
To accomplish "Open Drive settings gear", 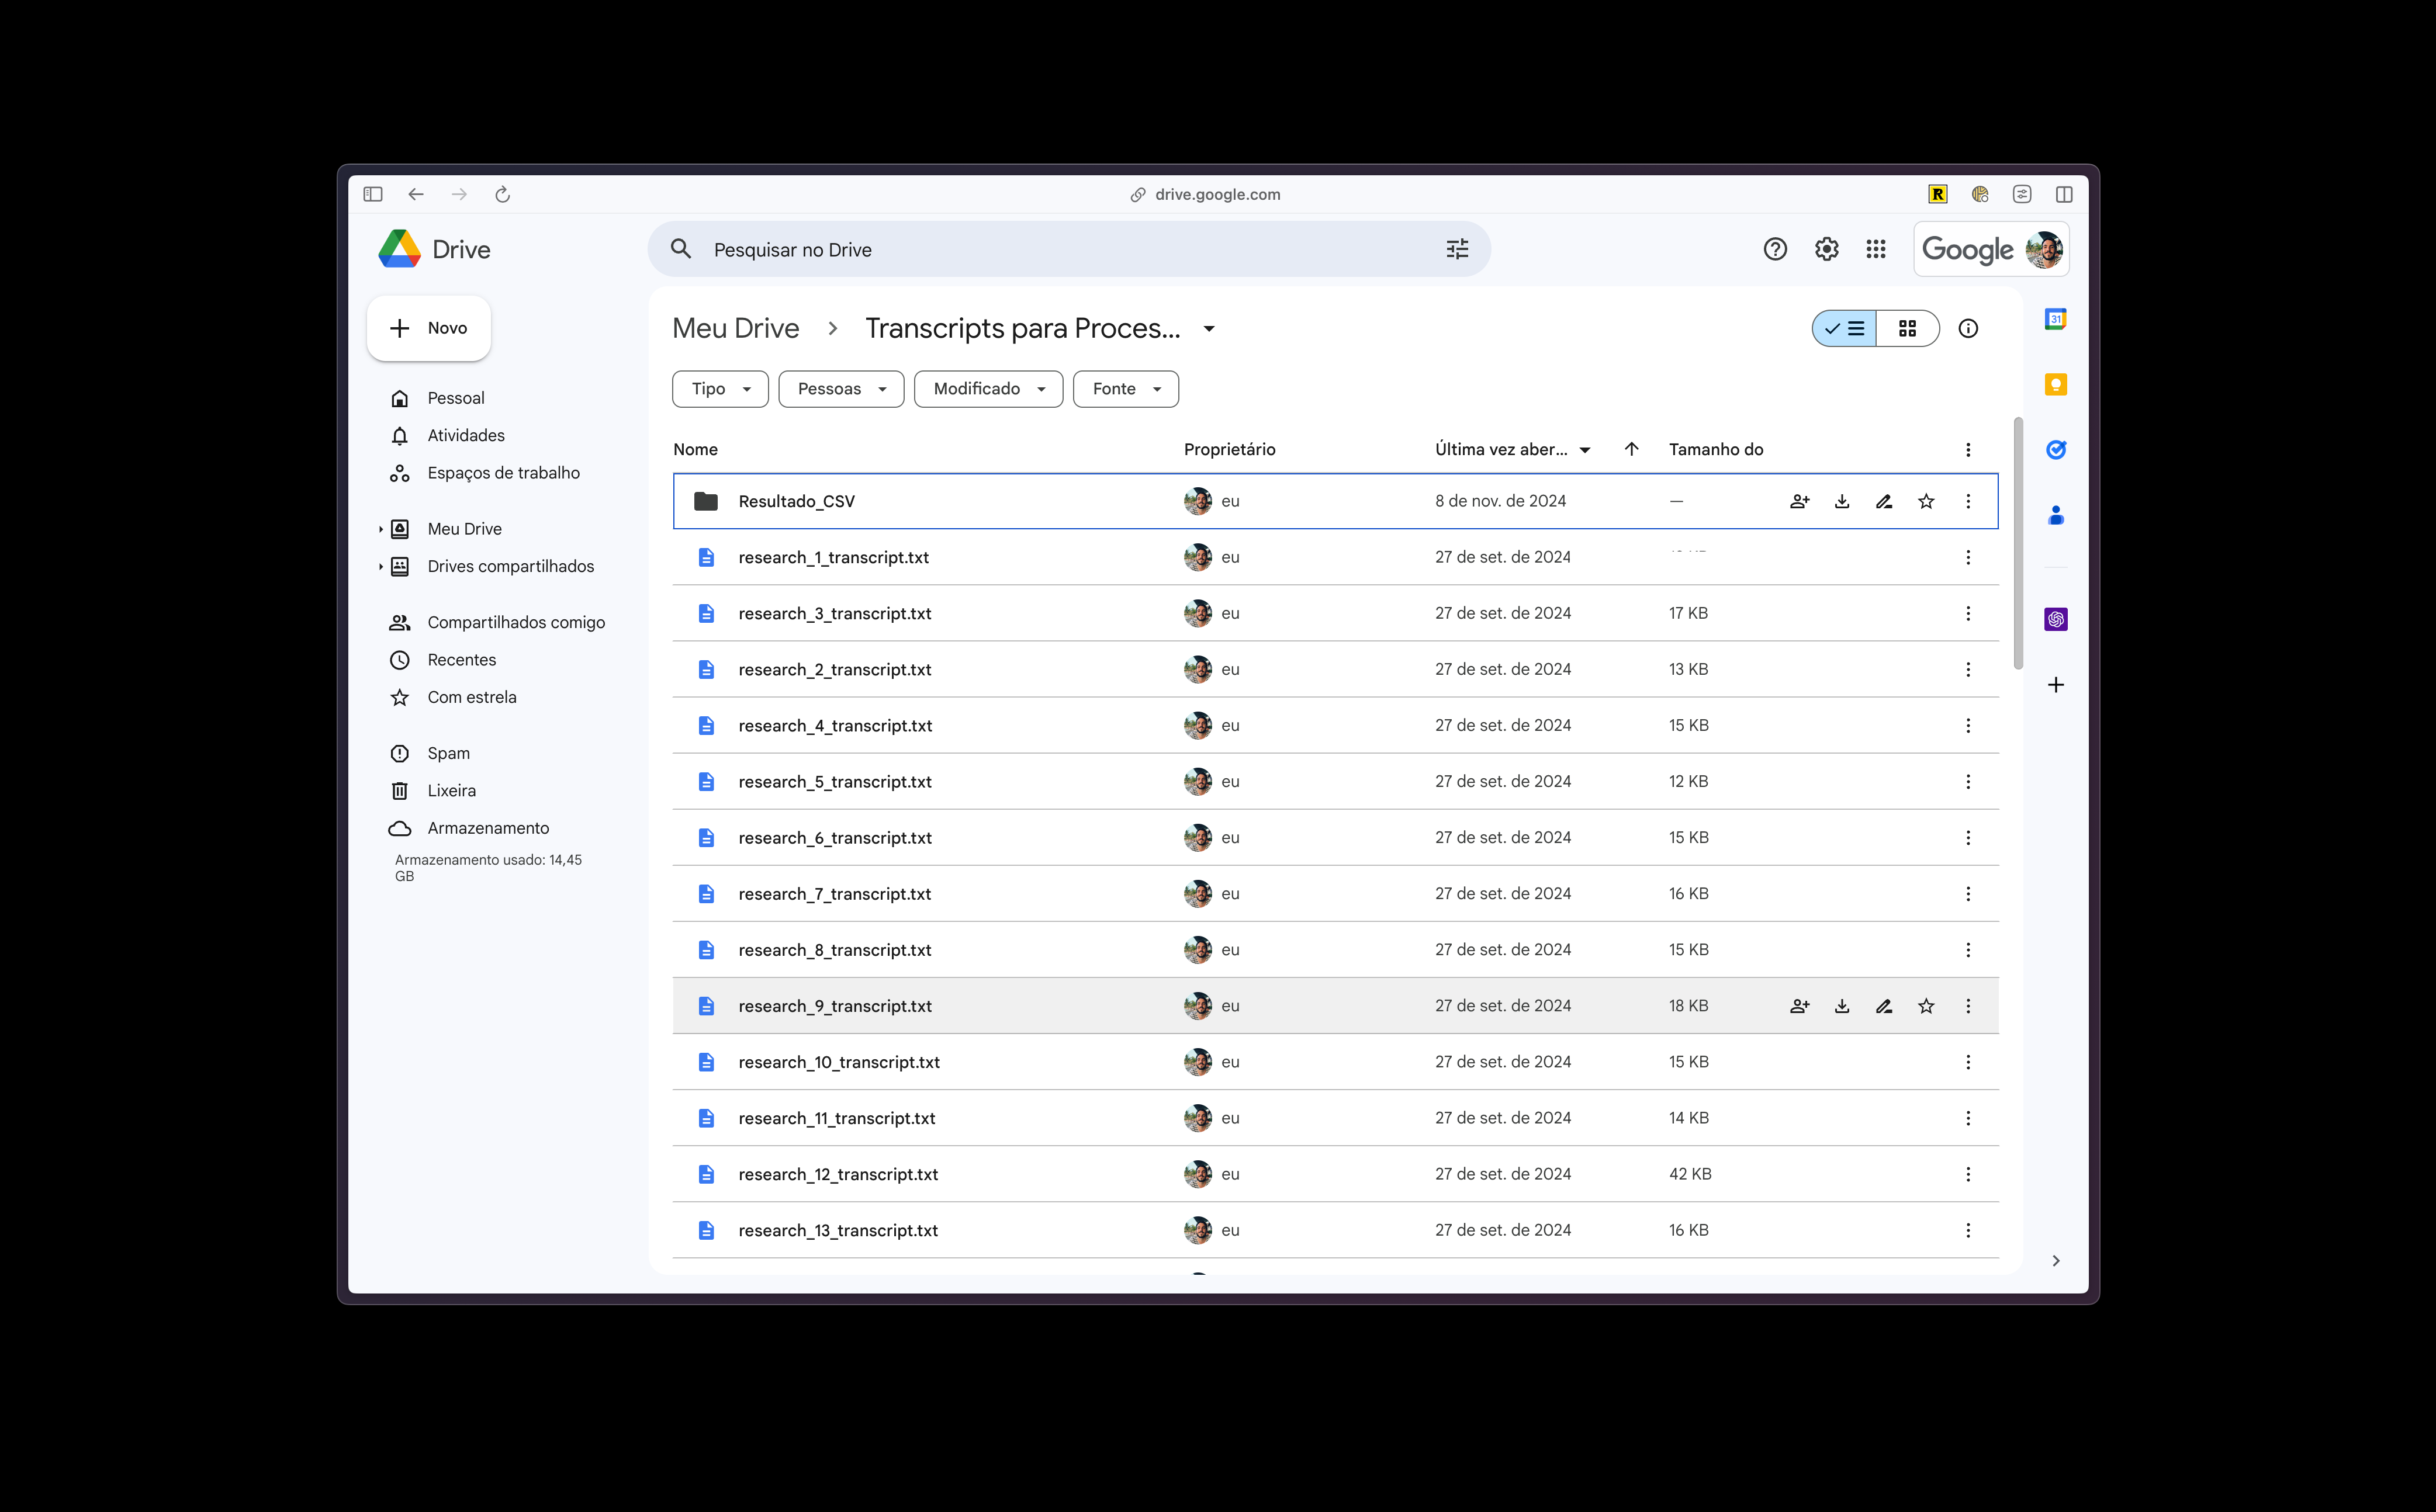I will [1827, 249].
